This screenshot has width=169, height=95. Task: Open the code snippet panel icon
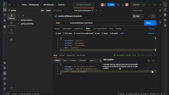pos(160,16)
